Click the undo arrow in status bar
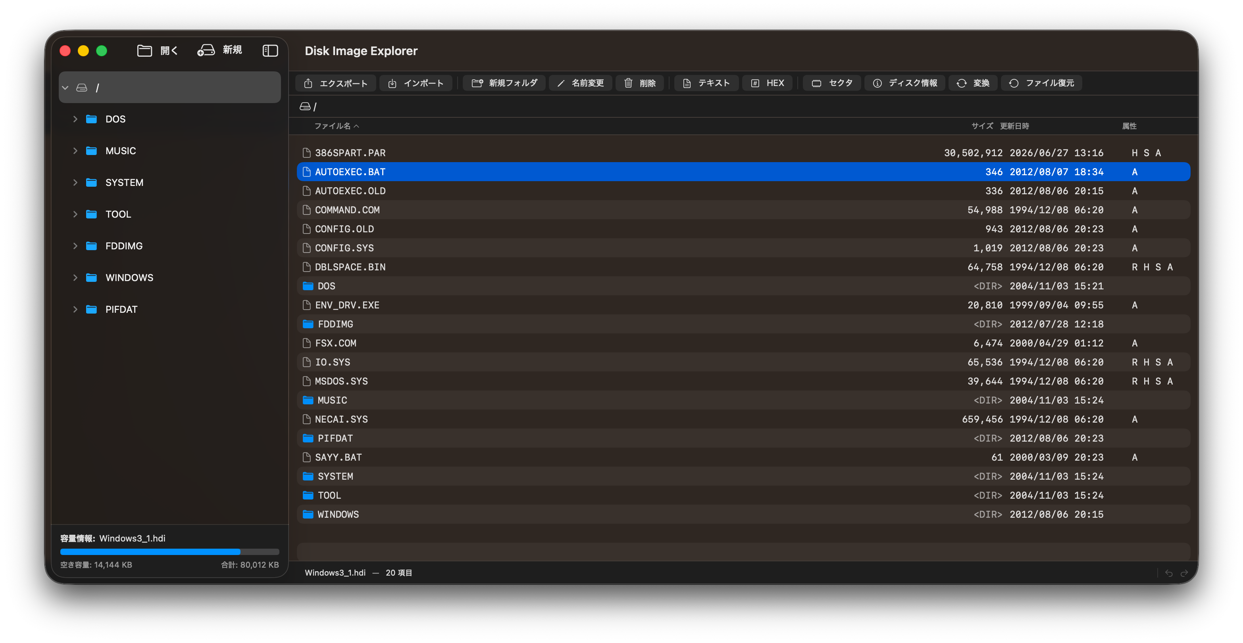 click(x=1168, y=573)
